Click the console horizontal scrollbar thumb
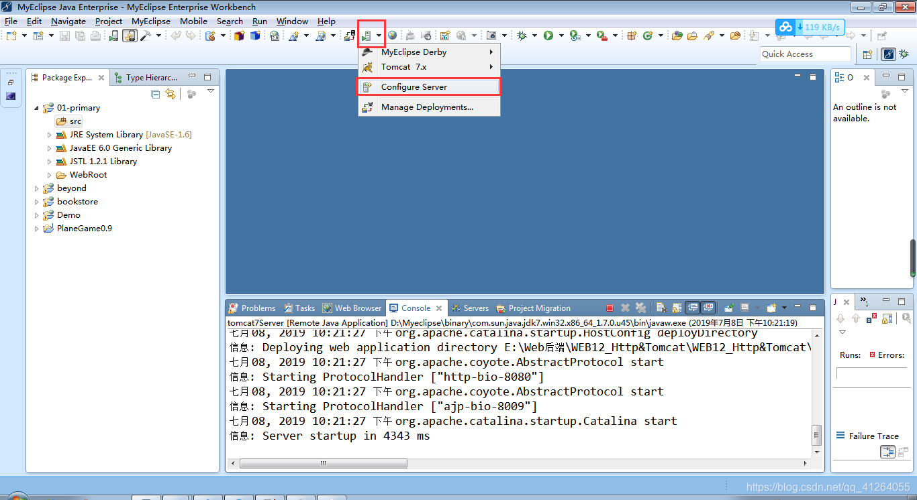Image resolution: width=917 pixels, height=500 pixels. click(x=324, y=463)
